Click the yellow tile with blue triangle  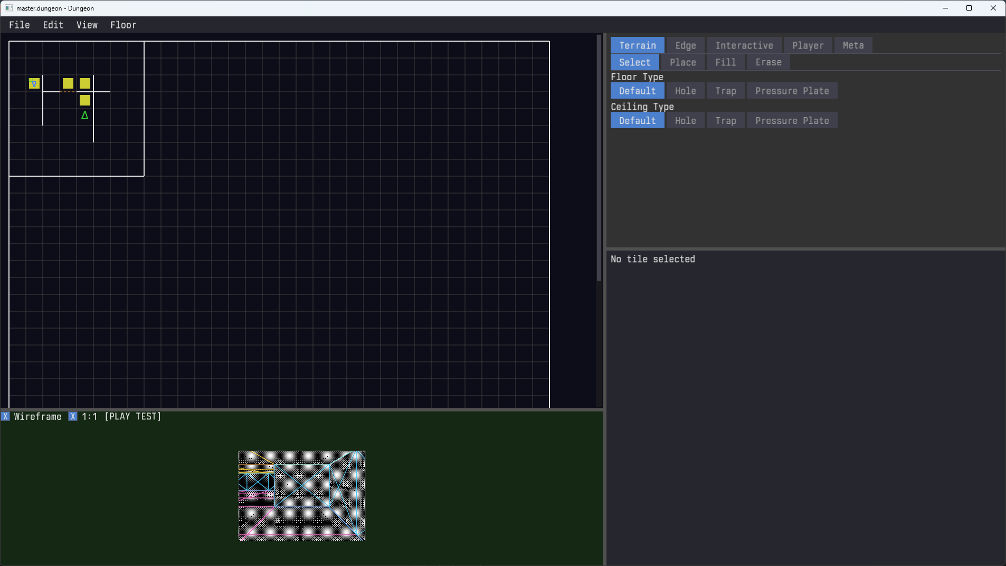click(x=34, y=83)
